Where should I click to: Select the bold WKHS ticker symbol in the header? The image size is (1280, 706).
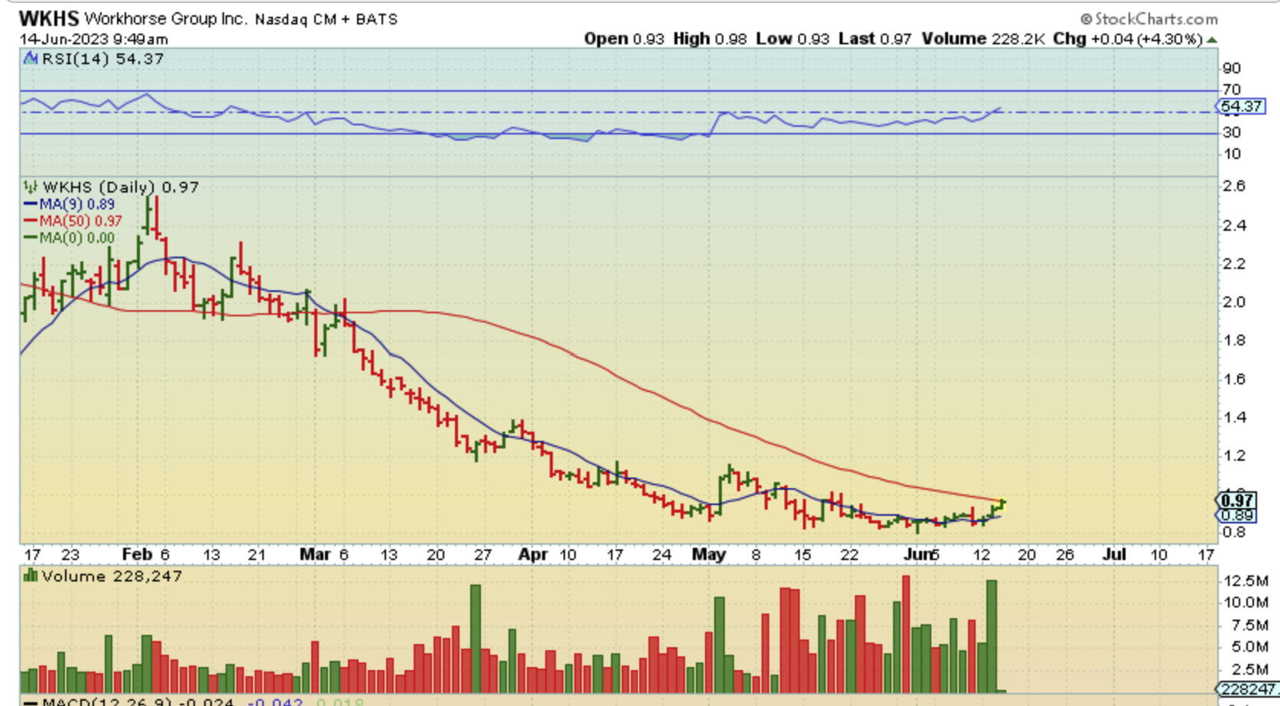click(49, 18)
